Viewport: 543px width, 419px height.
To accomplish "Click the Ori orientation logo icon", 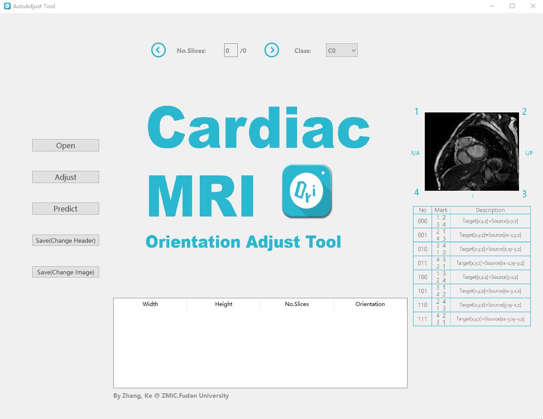I will click(x=307, y=190).
